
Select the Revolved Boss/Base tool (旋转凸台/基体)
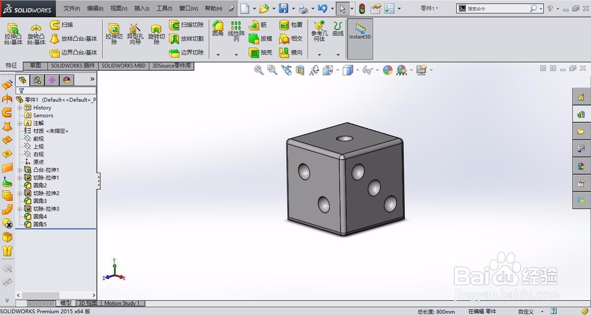(36, 34)
